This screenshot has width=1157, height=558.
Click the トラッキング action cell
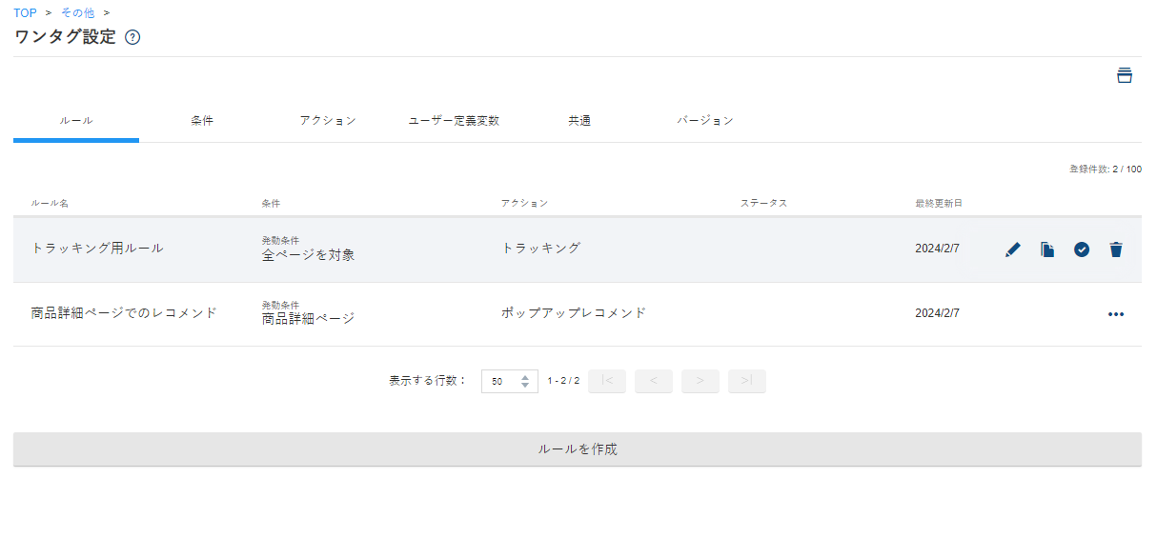(541, 248)
